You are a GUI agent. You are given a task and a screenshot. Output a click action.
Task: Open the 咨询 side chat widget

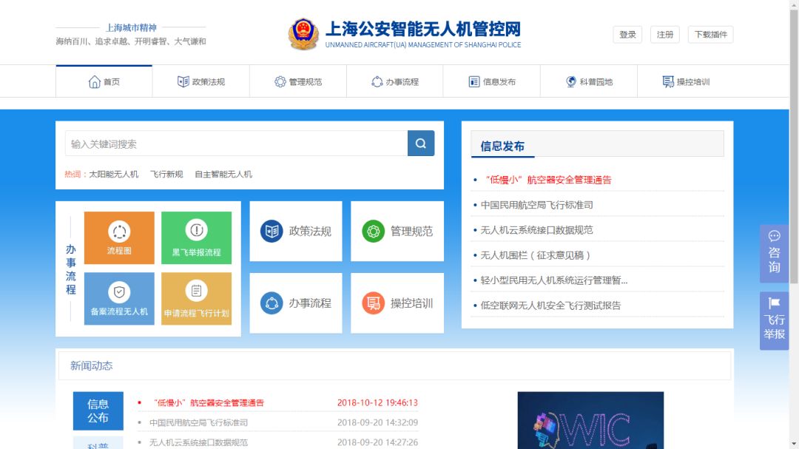[x=774, y=253]
